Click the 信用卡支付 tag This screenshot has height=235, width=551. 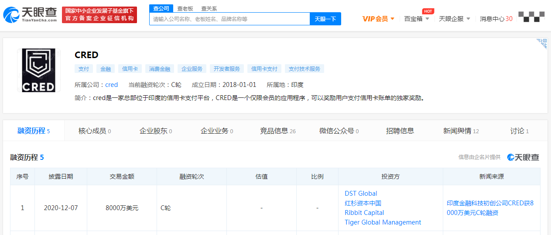tap(264, 69)
